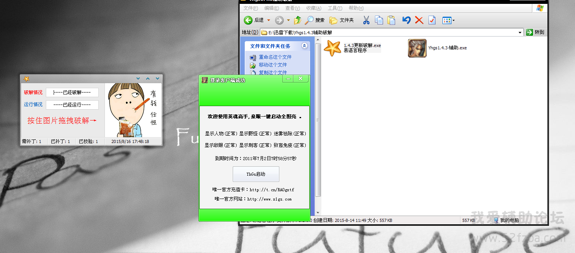
Task: Click the blue Undo arrow icon
Action: (x=406, y=20)
